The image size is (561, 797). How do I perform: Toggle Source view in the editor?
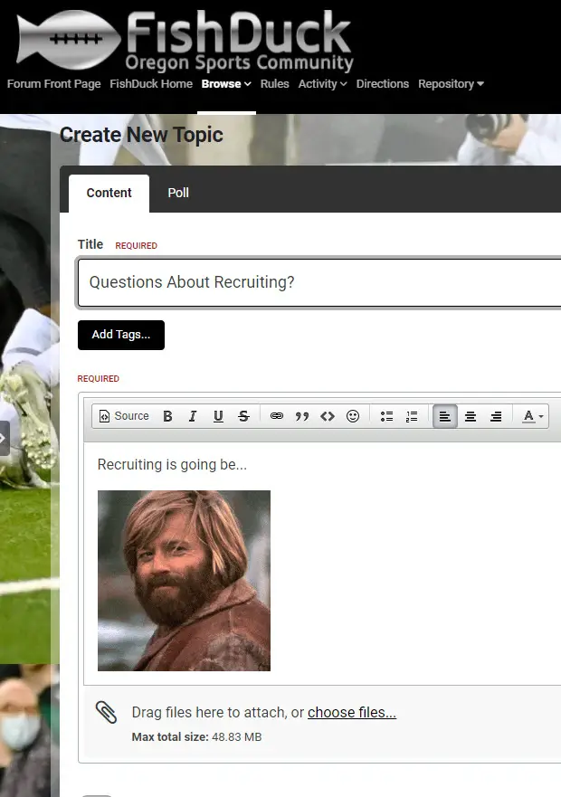[x=124, y=416]
